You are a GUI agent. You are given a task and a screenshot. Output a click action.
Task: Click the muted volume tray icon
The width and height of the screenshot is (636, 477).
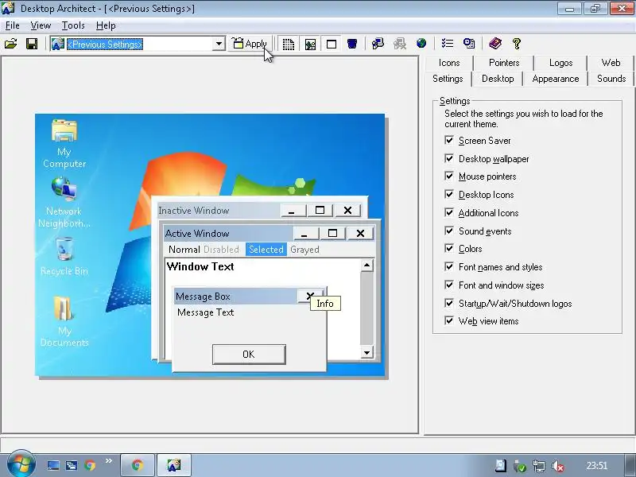559,466
